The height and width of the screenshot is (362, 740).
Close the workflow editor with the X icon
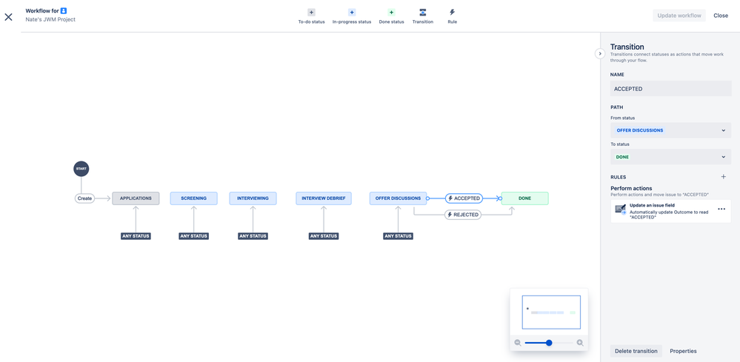pos(8,17)
